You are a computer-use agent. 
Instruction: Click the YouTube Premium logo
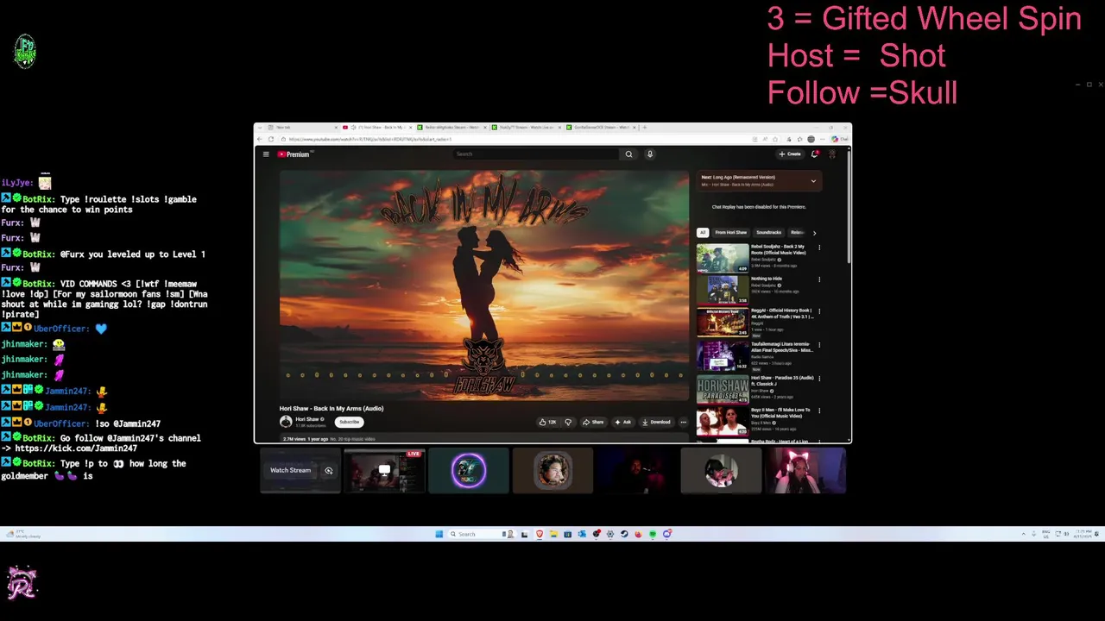[294, 154]
